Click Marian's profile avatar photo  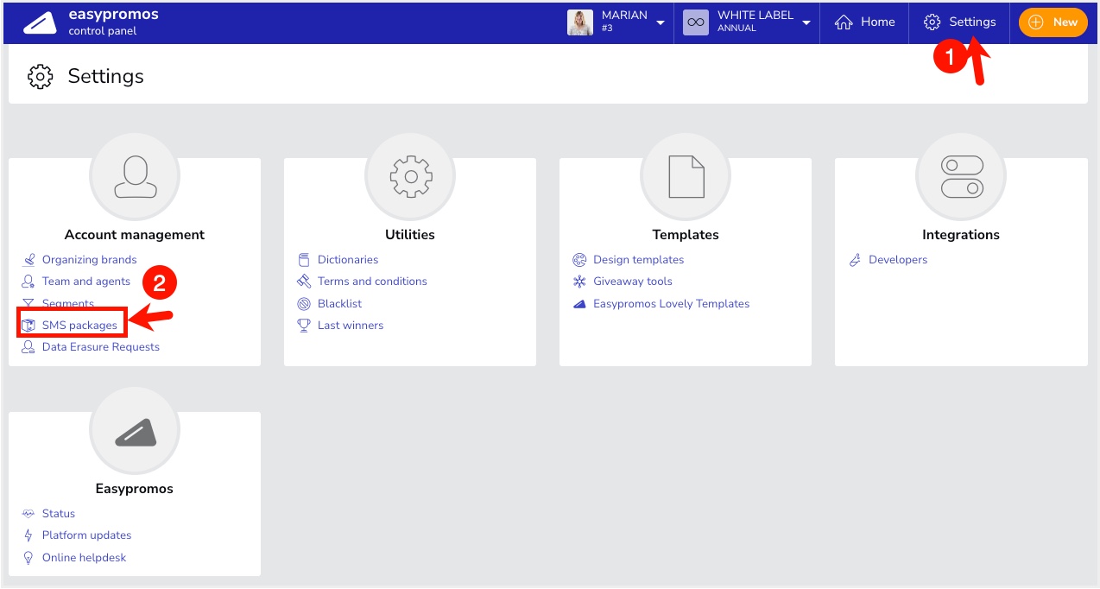click(x=580, y=22)
